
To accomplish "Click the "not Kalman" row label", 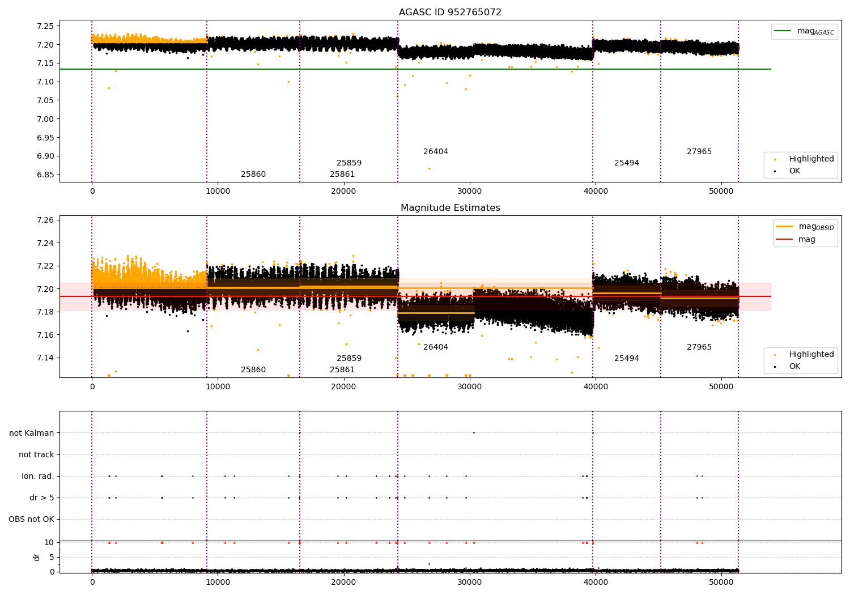I will (x=32, y=433).
